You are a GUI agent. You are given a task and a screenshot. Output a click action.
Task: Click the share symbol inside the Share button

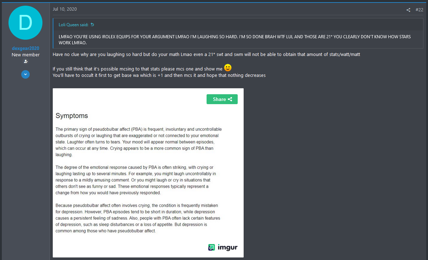[230, 99]
